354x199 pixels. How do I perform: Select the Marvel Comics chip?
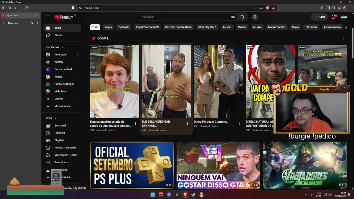coord(277,27)
